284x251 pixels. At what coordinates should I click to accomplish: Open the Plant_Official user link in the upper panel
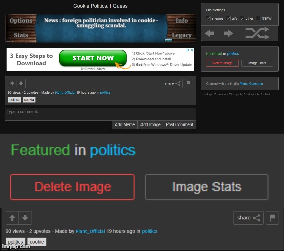(65, 93)
